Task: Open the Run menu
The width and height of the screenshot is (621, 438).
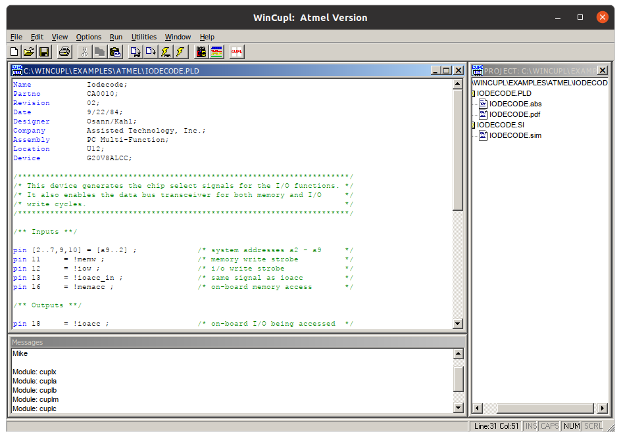Action: (x=116, y=37)
